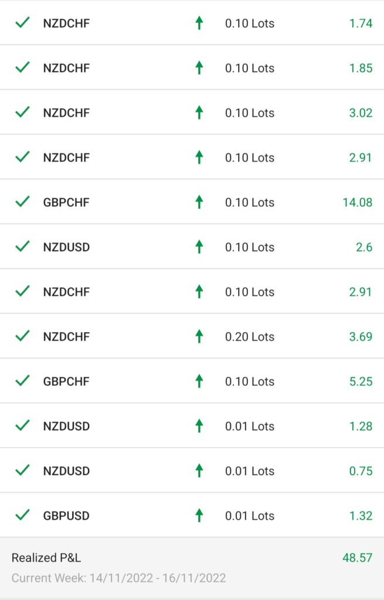This screenshot has width=384, height=600.
Task: Click the Realized P&L label
Action: 46,558
